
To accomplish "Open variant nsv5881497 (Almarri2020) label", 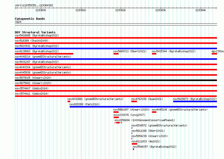I will 131,110.
